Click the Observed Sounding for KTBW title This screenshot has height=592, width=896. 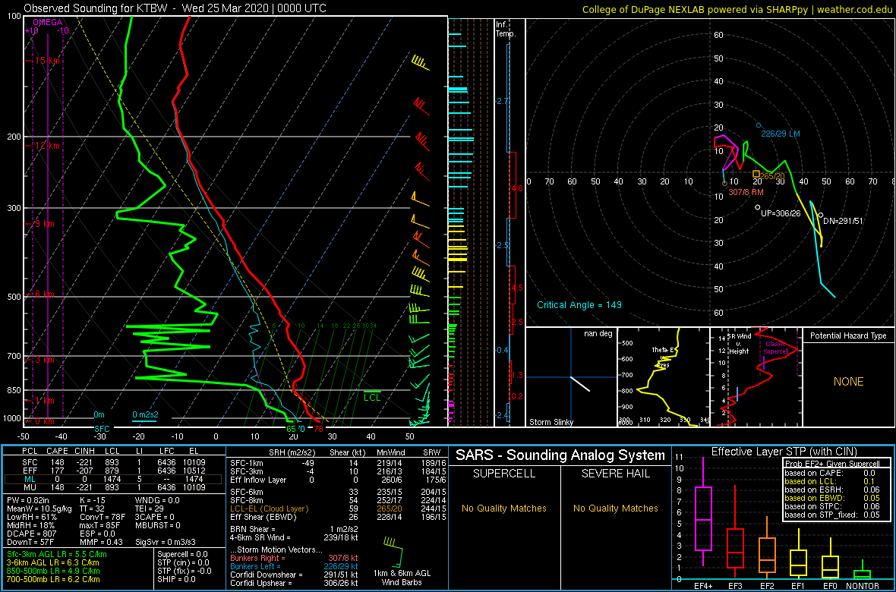coord(176,8)
